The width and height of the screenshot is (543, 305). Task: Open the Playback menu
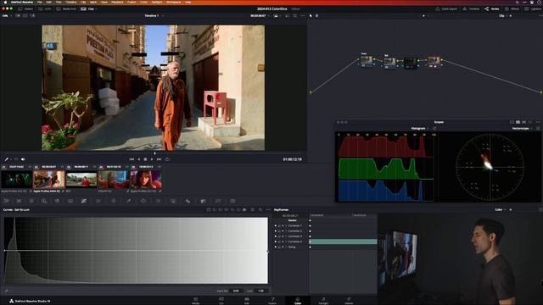coord(117,2)
